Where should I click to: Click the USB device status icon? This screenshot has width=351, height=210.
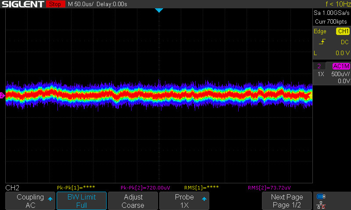click(321, 196)
